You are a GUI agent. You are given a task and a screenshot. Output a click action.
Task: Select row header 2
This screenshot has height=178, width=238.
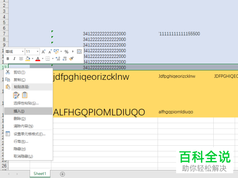click(x=4, y=6)
